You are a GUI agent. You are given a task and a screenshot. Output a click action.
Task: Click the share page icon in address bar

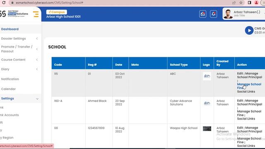point(234,3)
